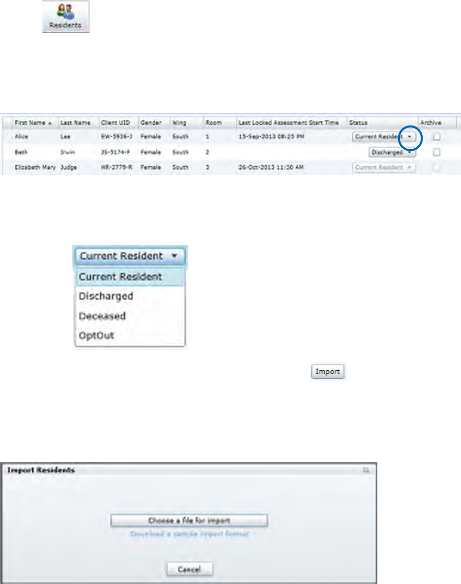Open the Status dropdown for Elizabeth Mary Judge
Image resolution: width=461 pixels, height=584 pixels.
[x=384, y=167]
